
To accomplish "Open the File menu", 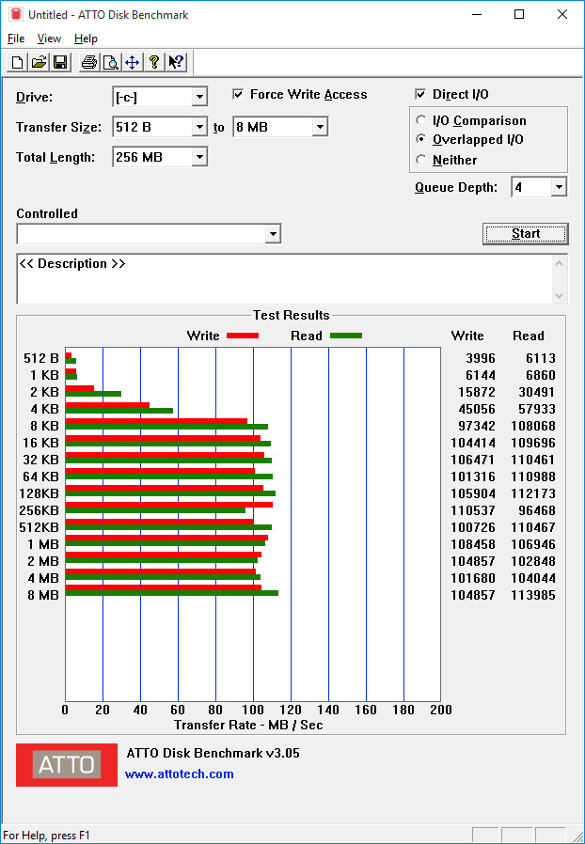I will [x=16, y=39].
